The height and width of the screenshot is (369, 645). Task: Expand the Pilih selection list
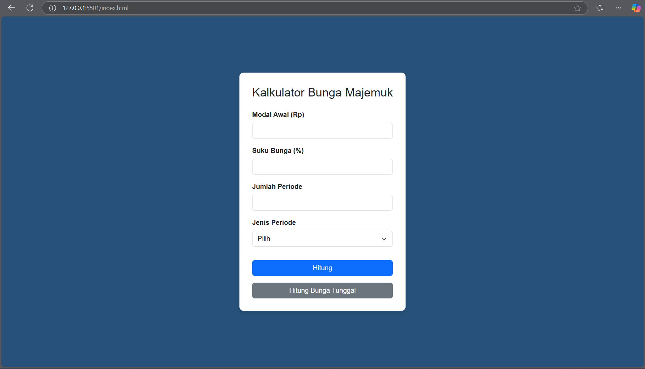point(322,239)
